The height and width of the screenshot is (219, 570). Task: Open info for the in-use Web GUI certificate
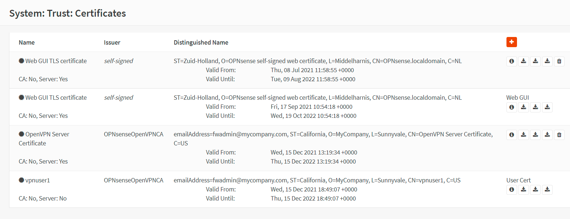[x=512, y=107]
